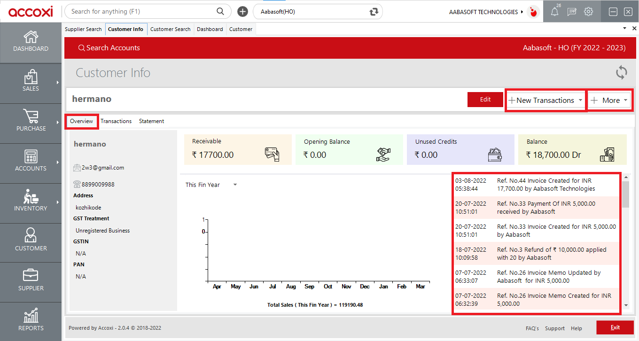The width and height of the screenshot is (639, 341).
Task: Expand Sales submenu arrow
Action: 58,83
